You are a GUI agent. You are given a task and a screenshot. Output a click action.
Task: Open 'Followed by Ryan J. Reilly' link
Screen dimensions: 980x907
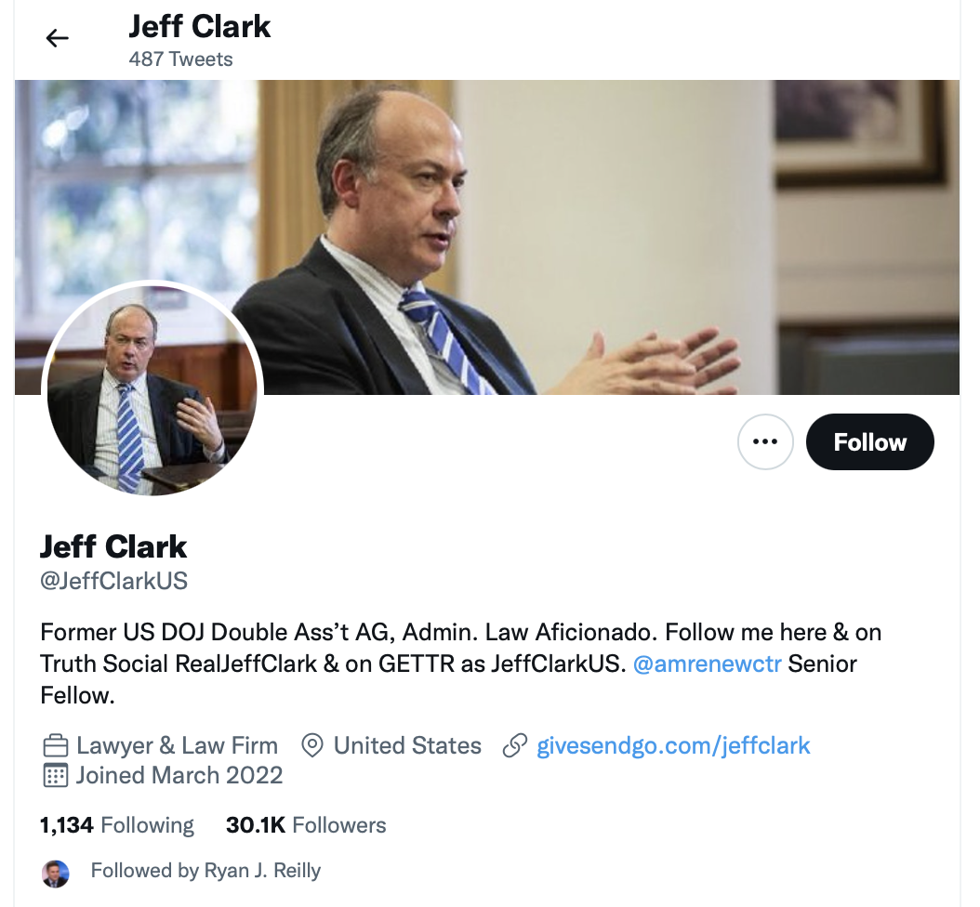coord(205,870)
